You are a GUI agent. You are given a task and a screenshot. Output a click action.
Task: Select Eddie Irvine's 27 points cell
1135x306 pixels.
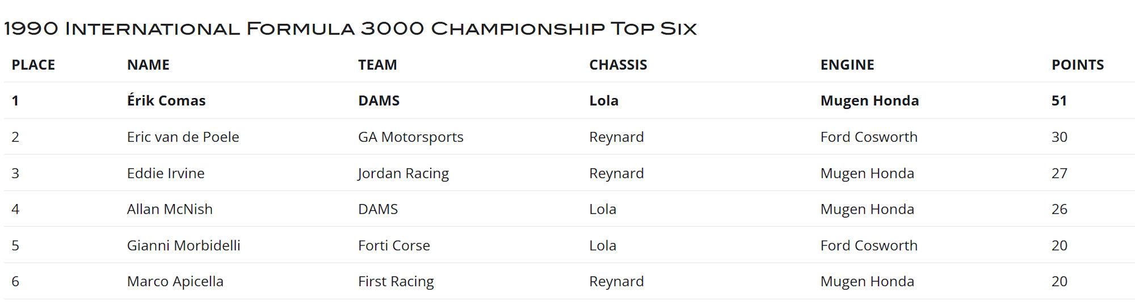click(x=1059, y=173)
